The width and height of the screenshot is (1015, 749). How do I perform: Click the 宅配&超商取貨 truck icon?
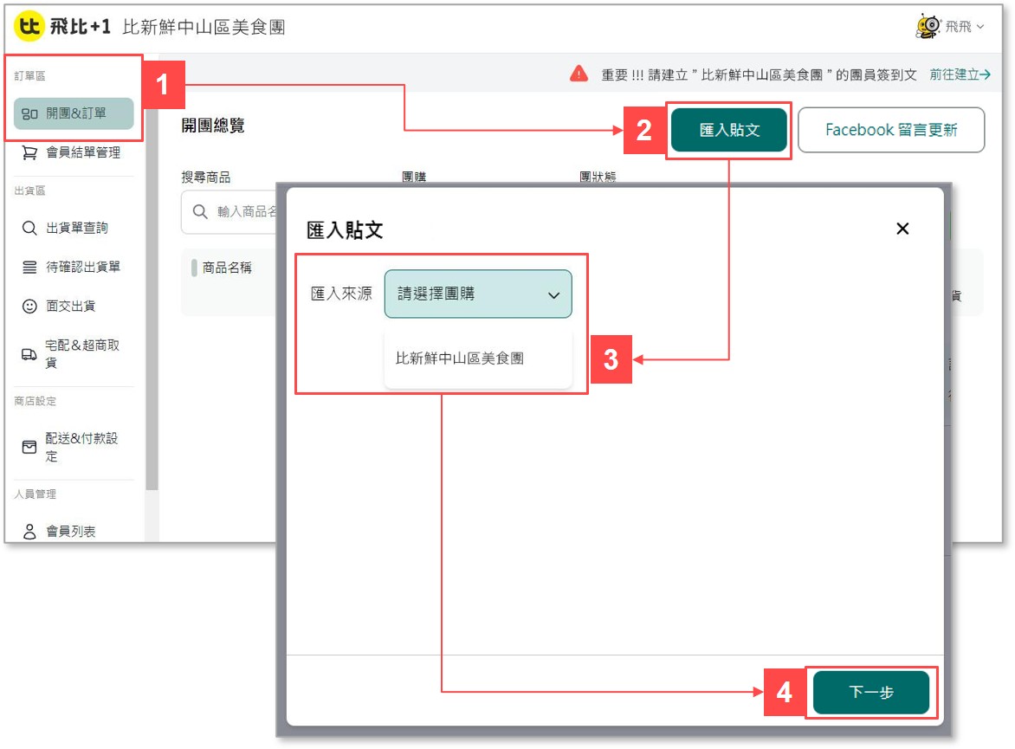point(29,354)
